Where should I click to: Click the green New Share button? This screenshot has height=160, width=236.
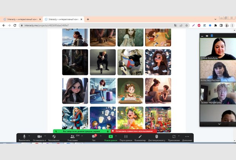[111, 136]
